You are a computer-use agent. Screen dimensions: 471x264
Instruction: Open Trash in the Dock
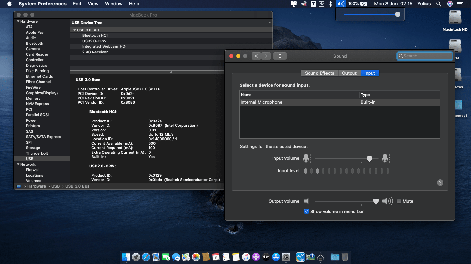tap(345, 257)
